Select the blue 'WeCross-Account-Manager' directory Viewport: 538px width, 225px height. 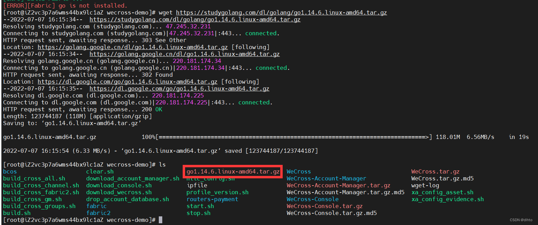(x=327, y=179)
